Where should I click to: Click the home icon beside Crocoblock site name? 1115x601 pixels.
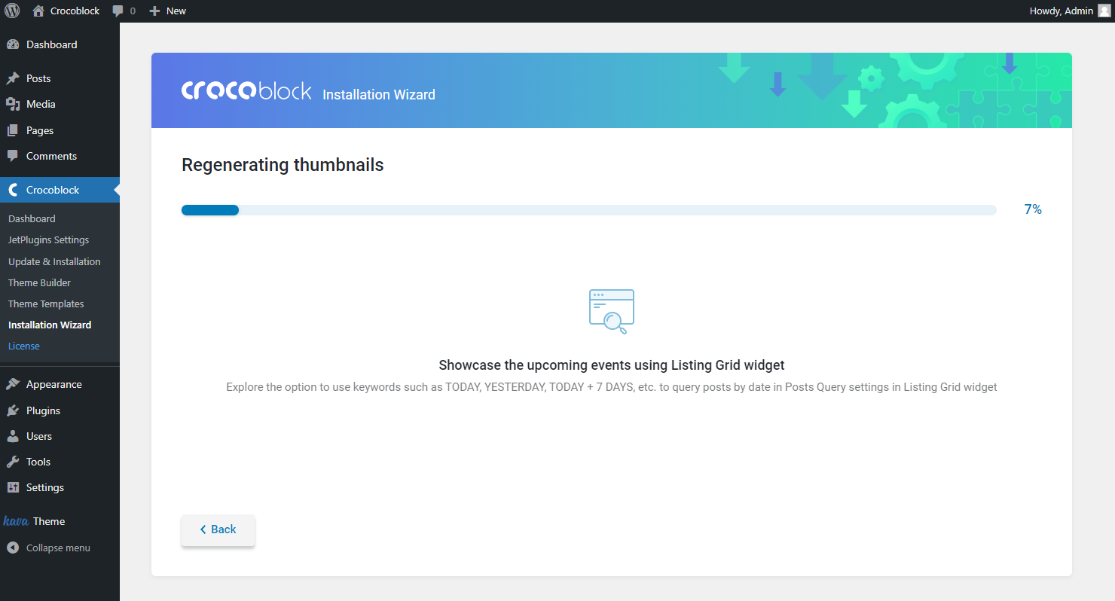[x=38, y=11]
